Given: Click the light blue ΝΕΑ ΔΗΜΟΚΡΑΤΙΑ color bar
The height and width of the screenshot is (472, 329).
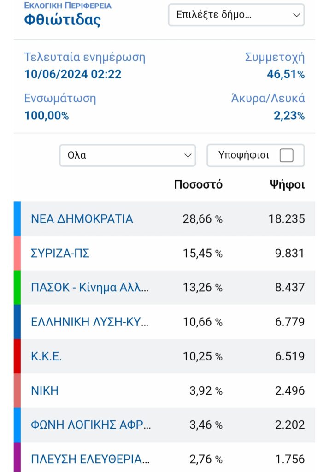Looking at the screenshot, I should point(17,219).
